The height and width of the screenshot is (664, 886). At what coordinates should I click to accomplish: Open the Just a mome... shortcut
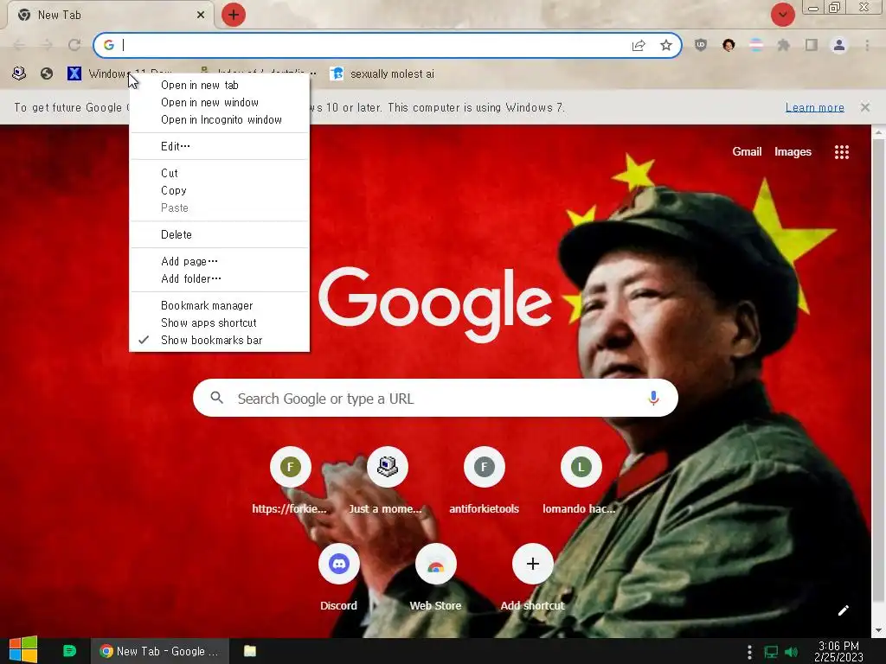[x=387, y=481]
